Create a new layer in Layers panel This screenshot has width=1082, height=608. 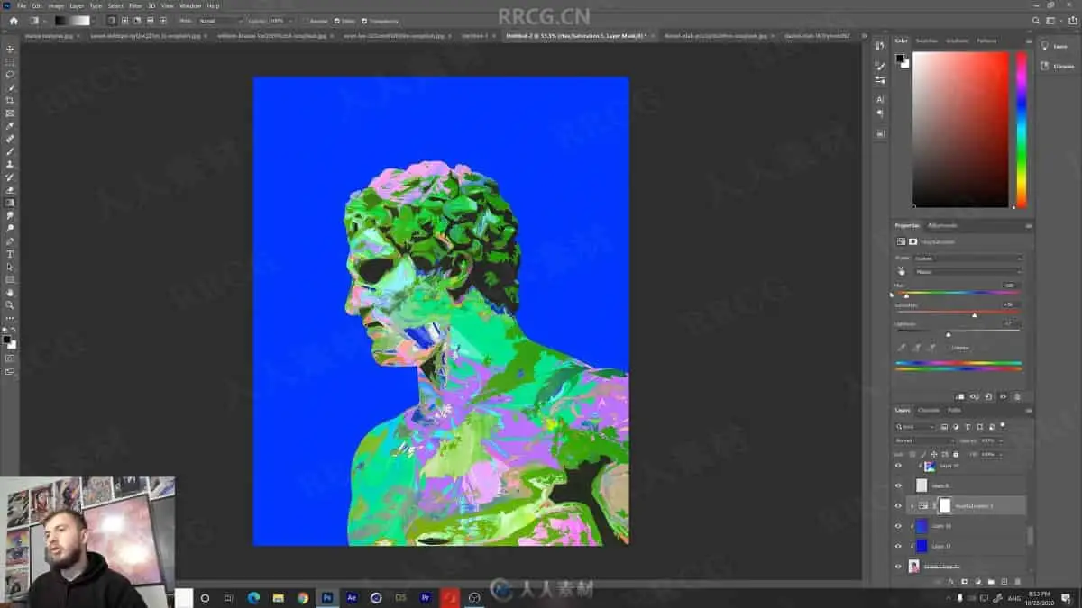(x=1004, y=581)
